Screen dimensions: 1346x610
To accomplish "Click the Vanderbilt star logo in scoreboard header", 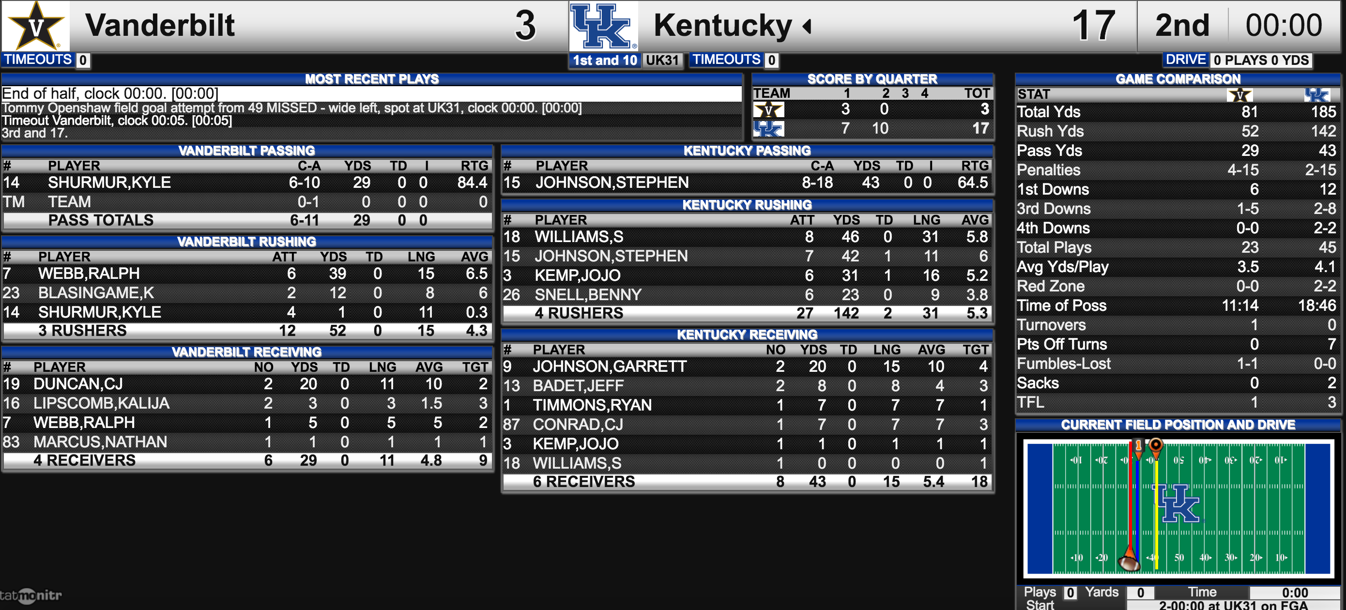I will (35, 25).
